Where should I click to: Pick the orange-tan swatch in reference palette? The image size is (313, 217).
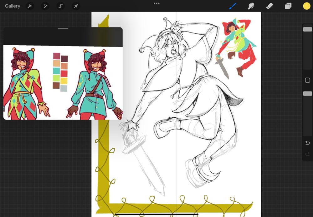coord(64,66)
